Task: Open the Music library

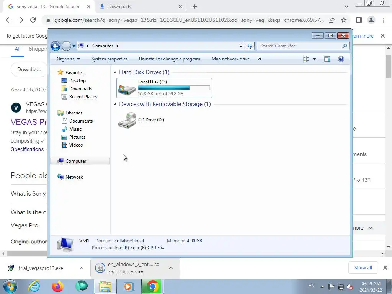Action: point(75,129)
